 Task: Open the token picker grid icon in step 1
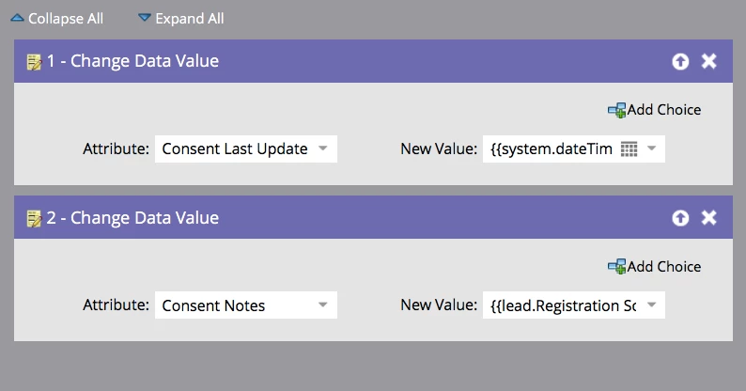point(629,149)
